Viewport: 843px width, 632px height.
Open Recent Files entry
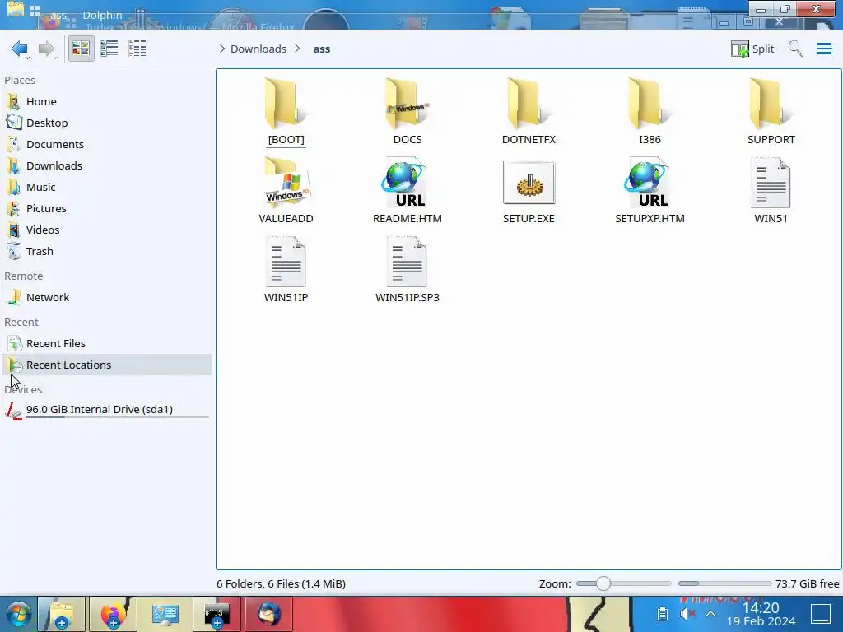tap(107, 343)
